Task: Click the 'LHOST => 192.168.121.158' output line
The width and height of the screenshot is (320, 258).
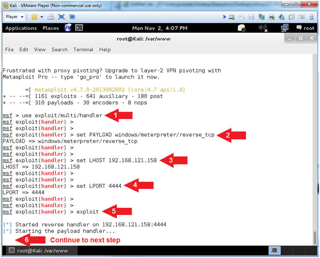Action: coord(41,167)
